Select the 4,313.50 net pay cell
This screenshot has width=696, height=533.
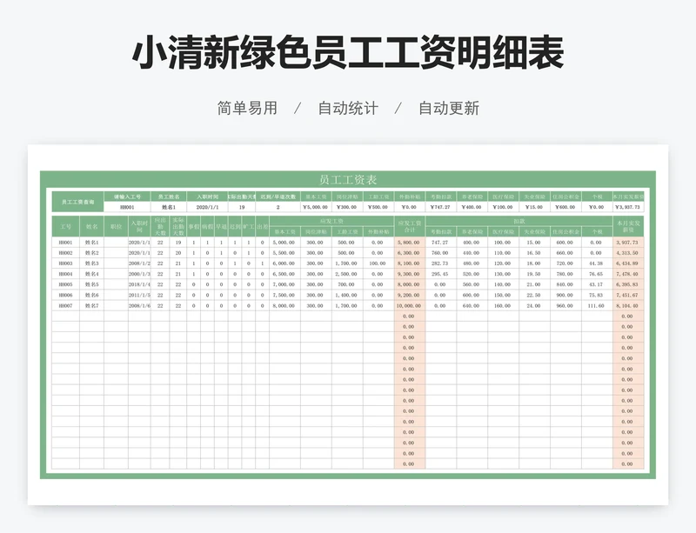(x=628, y=253)
